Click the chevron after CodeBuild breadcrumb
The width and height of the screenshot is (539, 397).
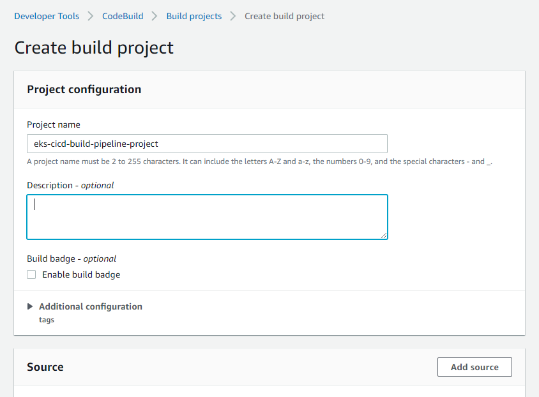tap(155, 16)
